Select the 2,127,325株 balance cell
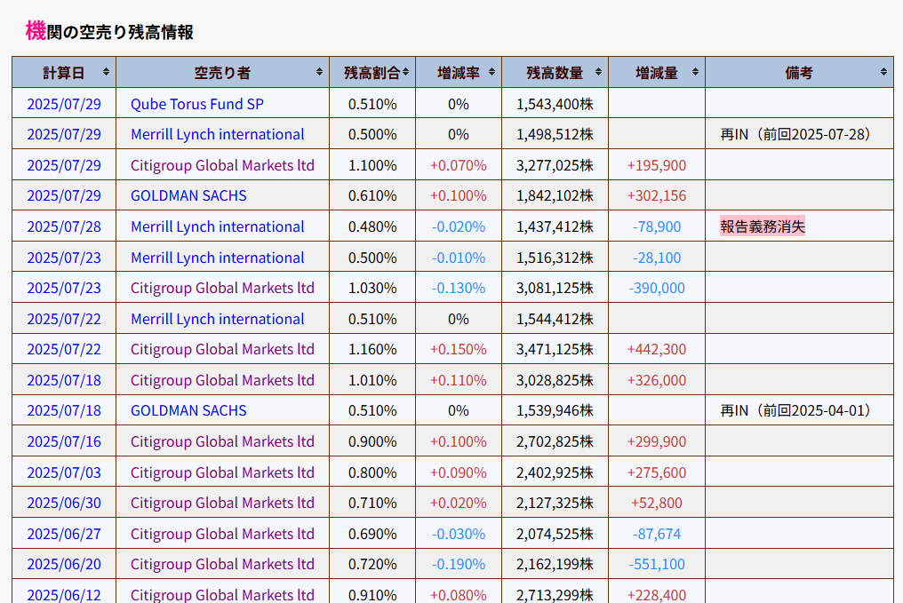The height and width of the screenshot is (603, 903). point(555,503)
